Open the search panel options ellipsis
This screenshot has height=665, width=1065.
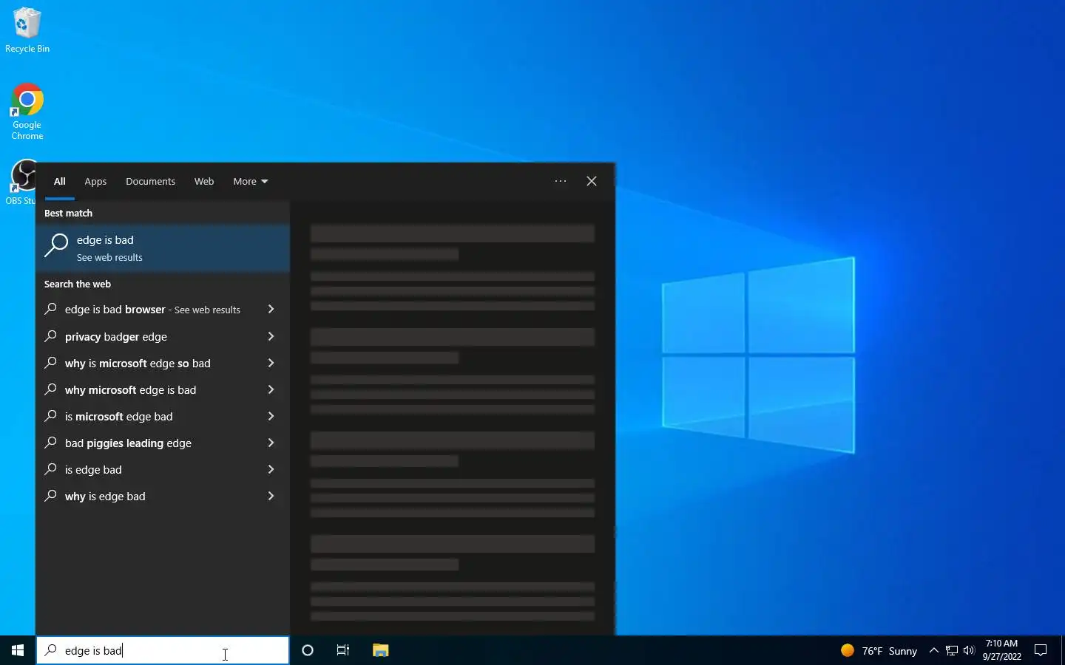click(561, 181)
